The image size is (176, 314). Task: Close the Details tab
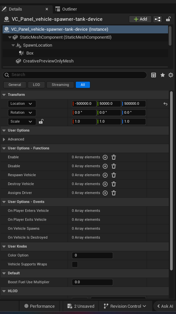point(47,9)
